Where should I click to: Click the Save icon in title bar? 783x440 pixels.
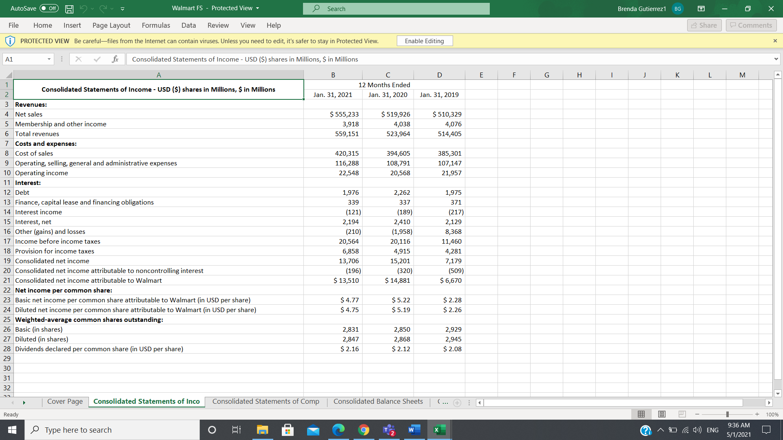coord(69,9)
